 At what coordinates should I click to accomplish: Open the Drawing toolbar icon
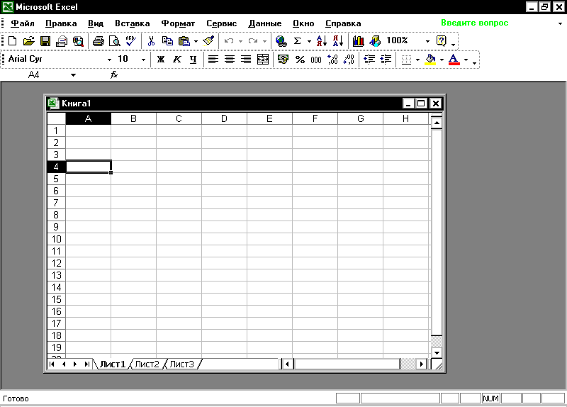click(375, 41)
